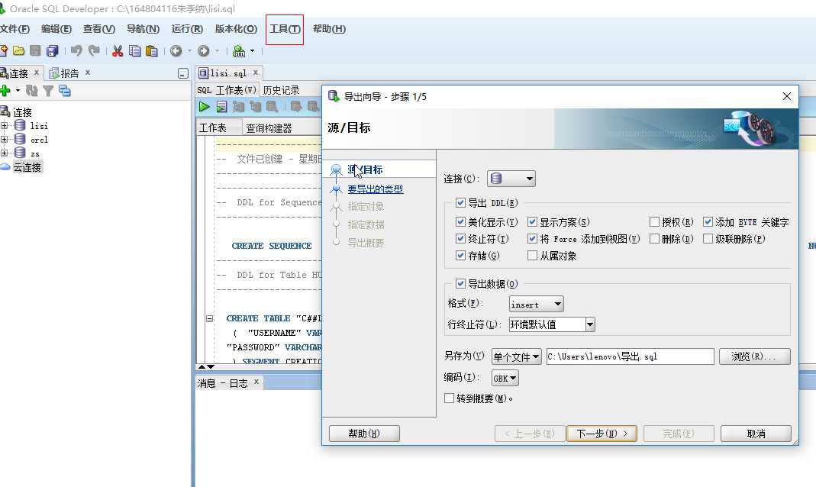Screen dimensions: 816x487
Task: Click the 帮助 button in the wizard
Action: click(x=364, y=434)
